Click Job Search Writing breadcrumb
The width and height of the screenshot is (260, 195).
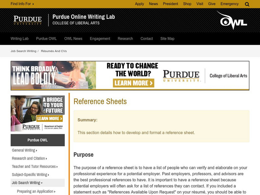[23, 51]
